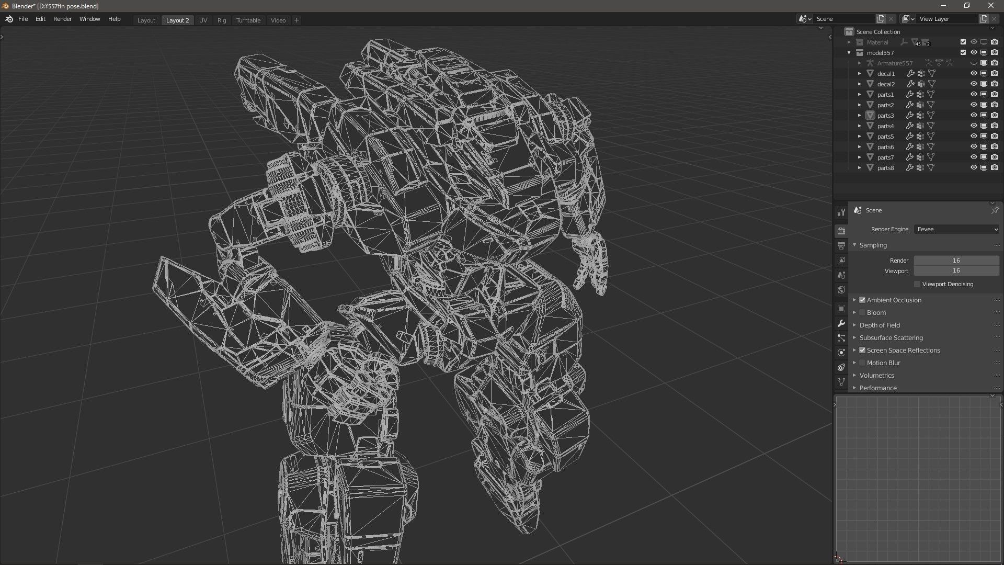This screenshot has width=1004, height=565.
Task: Collapse the Sampling panel
Action: (x=854, y=245)
